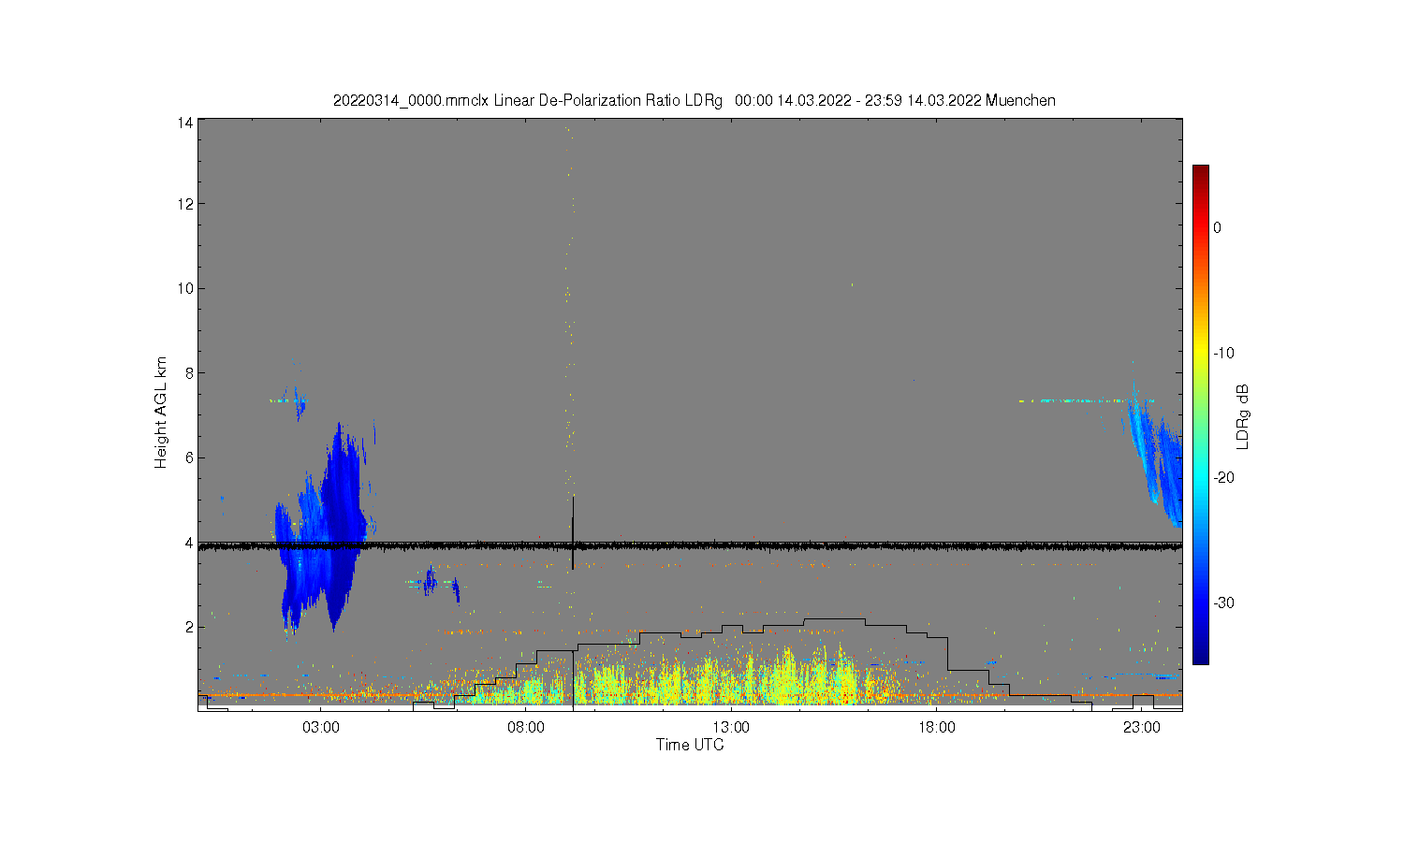Click the colorbar value -10
Viewport: 1404px width, 842px height.
(1223, 353)
